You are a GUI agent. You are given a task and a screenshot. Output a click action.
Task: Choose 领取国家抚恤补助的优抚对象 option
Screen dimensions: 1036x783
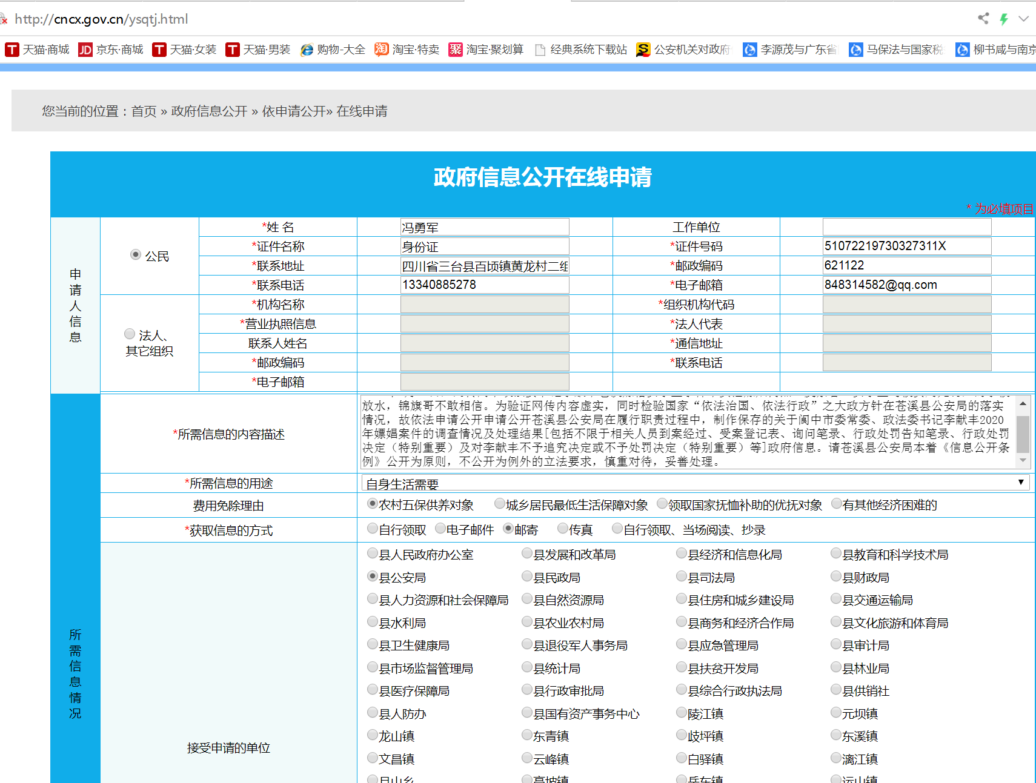[662, 504]
